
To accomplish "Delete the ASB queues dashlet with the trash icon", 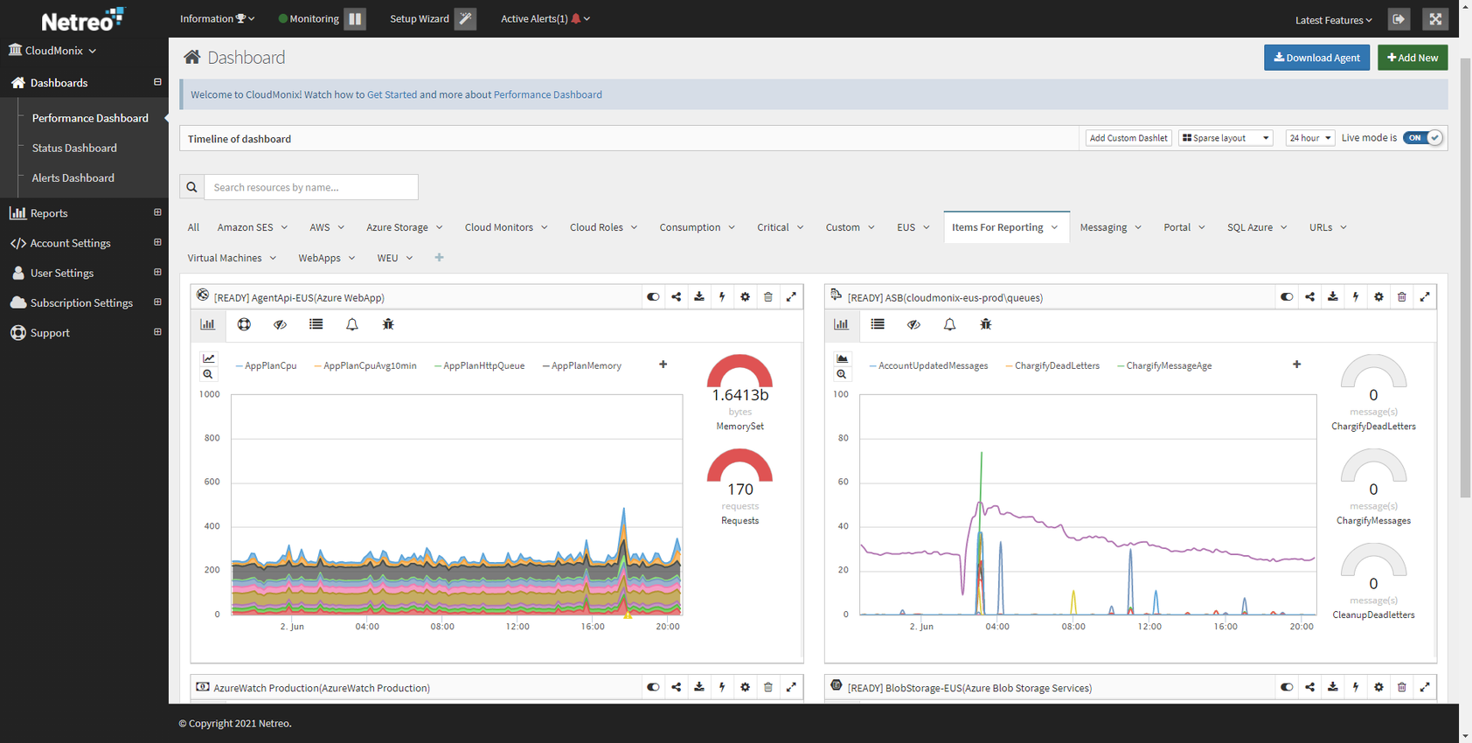I will [1401, 297].
